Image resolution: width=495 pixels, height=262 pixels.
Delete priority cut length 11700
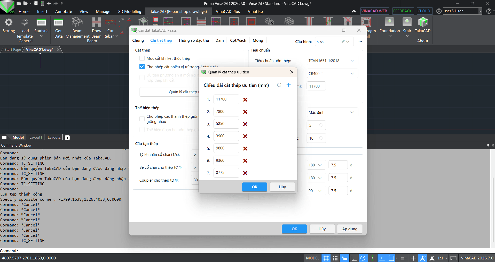(x=245, y=100)
